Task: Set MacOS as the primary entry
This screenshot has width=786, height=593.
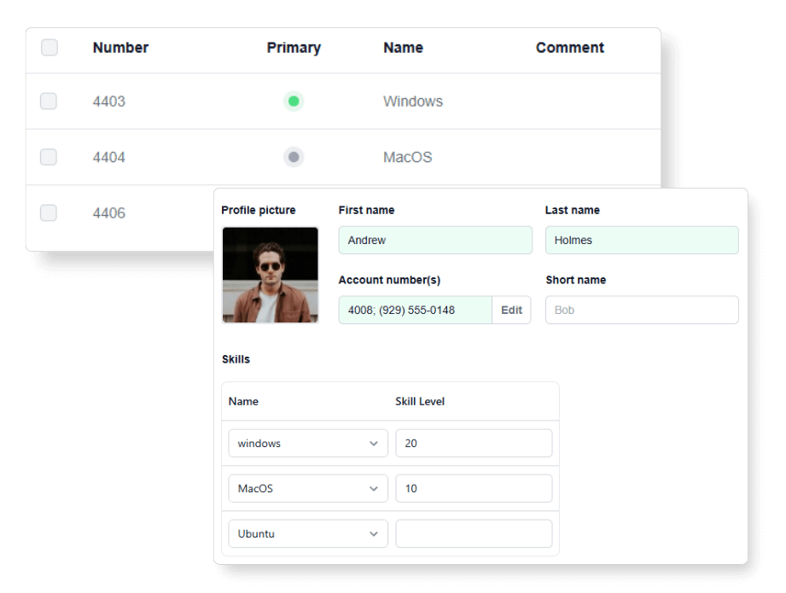Action: coord(294,157)
